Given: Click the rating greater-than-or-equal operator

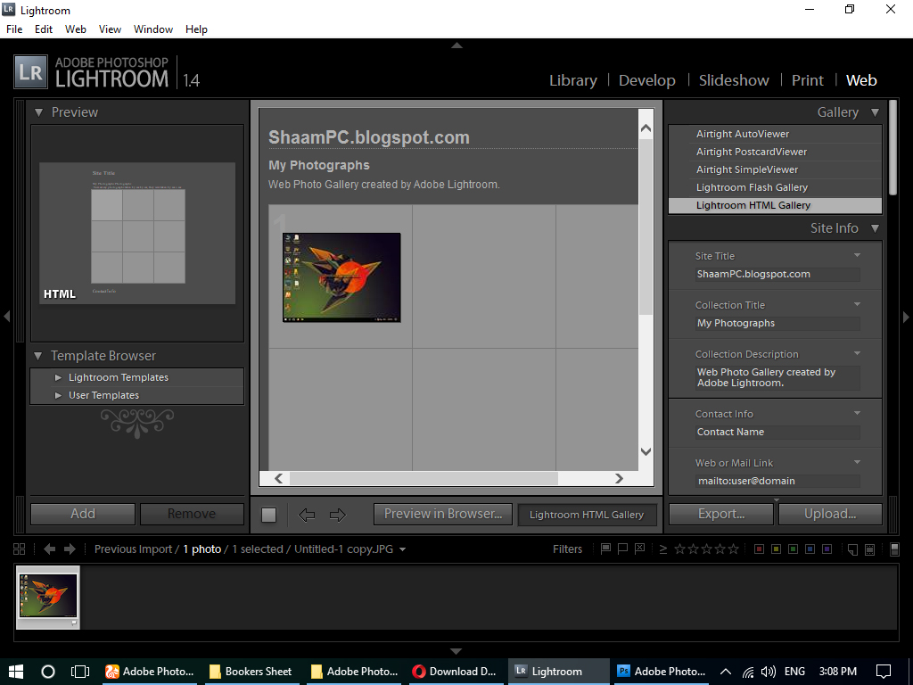Looking at the screenshot, I should coord(662,549).
